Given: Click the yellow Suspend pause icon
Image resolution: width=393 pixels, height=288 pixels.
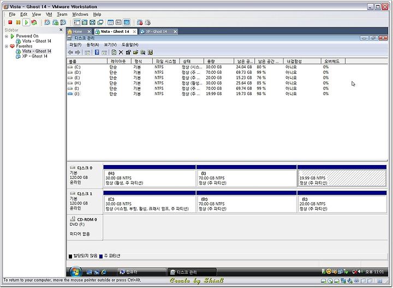Looking at the screenshot, I should 18,22.
